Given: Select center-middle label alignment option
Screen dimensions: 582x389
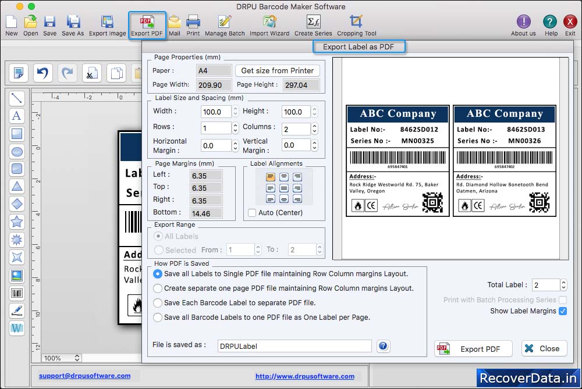Looking at the screenshot, I should click(x=284, y=188).
